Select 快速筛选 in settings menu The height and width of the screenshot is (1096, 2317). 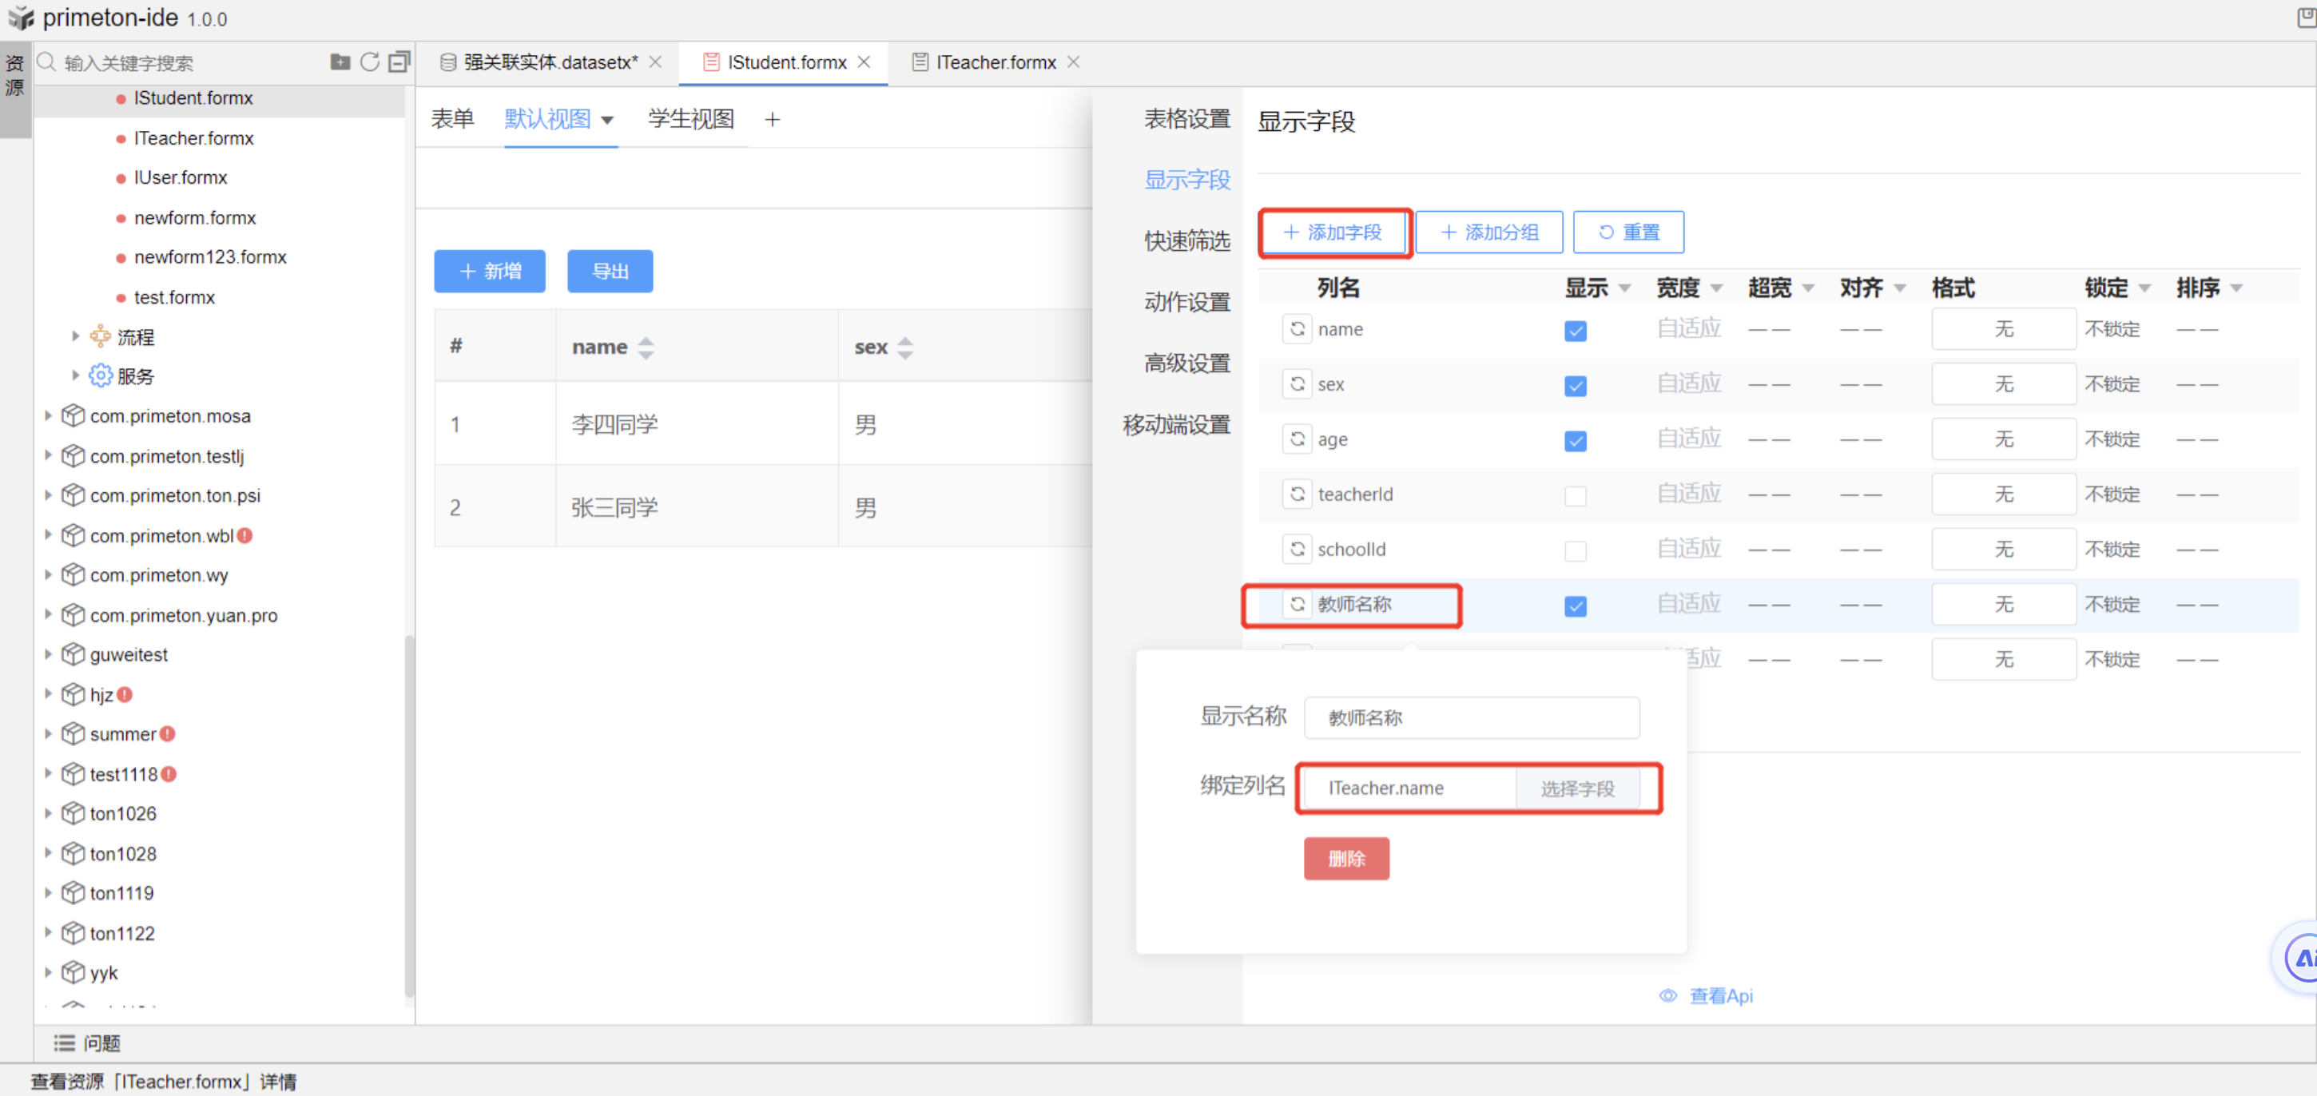point(1186,241)
